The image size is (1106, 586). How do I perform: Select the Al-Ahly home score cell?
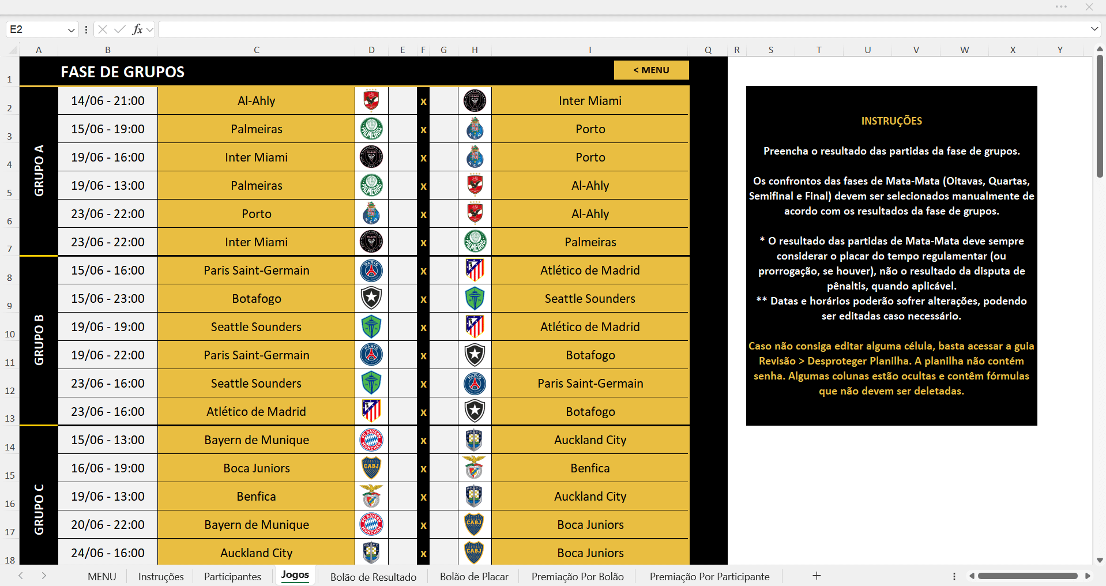(402, 100)
